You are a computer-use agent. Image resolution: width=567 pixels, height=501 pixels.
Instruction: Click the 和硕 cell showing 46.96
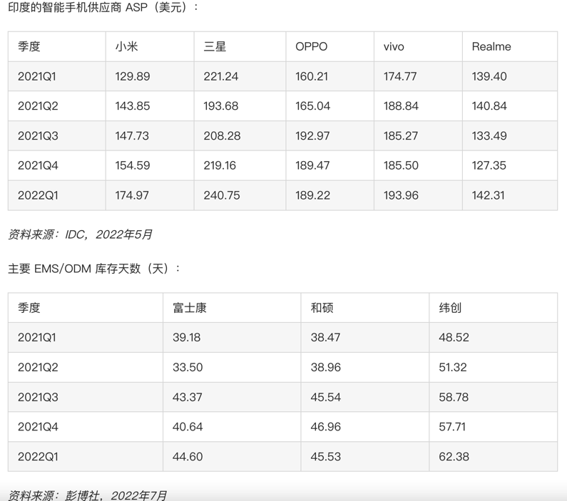click(325, 427)
